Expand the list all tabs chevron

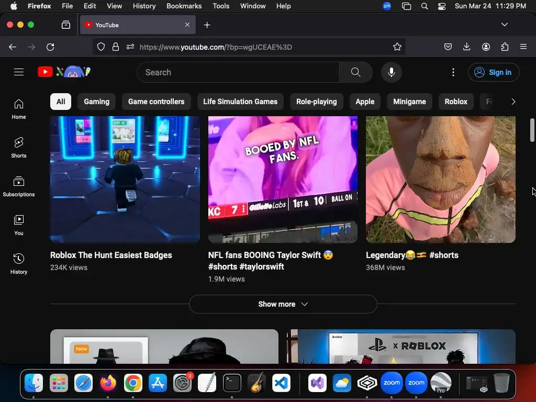504,25
